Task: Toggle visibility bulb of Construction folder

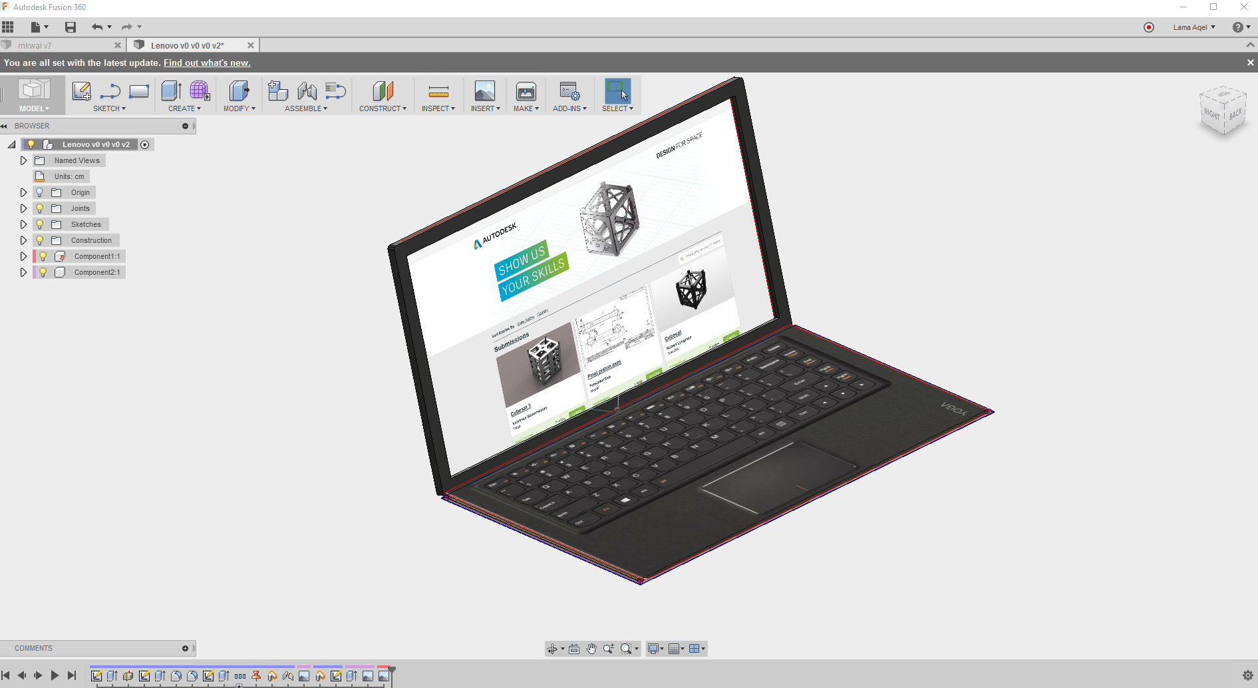Action: click(40, 240)
